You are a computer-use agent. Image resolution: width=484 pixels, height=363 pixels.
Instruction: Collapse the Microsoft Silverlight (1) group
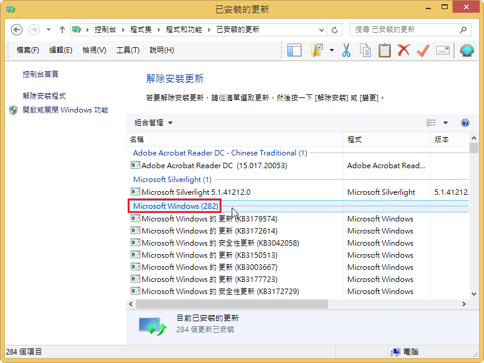(172, 179)
